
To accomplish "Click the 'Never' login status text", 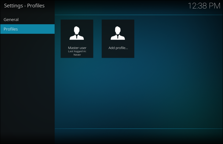I will (x=77, y=55).
